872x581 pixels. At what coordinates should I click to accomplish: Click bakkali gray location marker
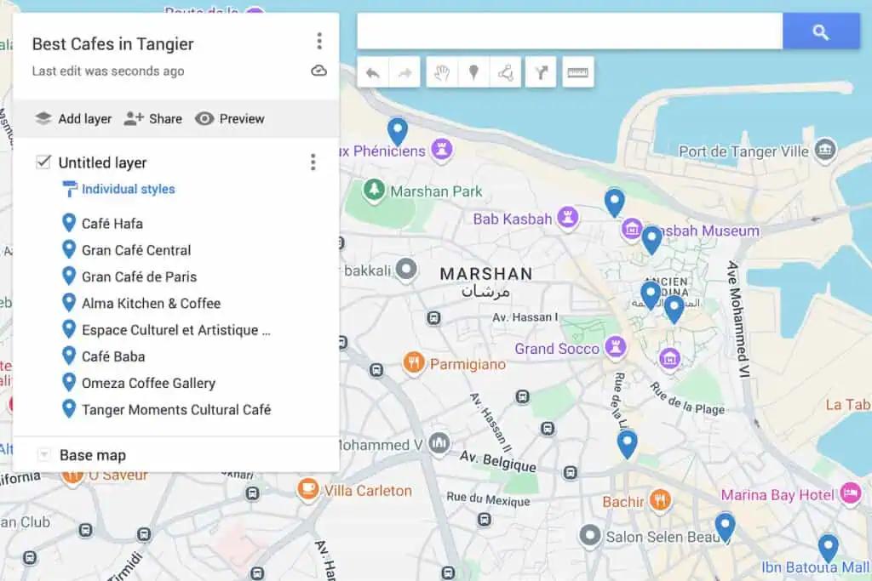[x=406, y=270]
